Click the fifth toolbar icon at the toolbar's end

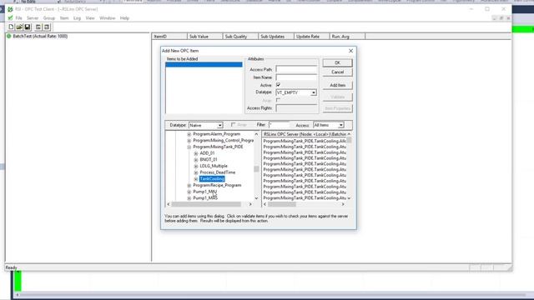click(x=47, y=27)
